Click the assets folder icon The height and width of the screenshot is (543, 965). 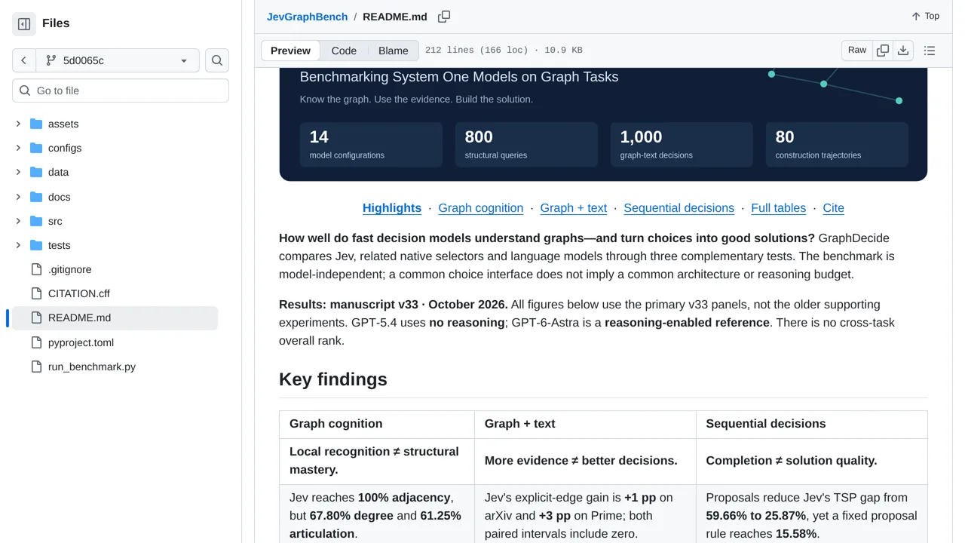(36, 124)
